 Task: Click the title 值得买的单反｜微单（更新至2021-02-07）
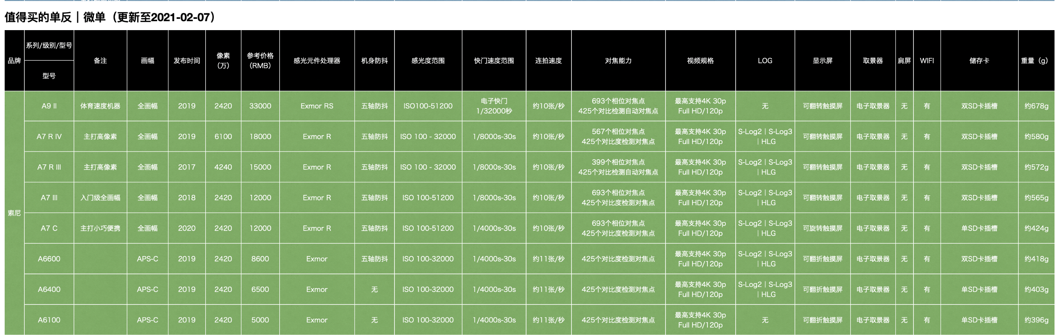(x=111, y=17)
